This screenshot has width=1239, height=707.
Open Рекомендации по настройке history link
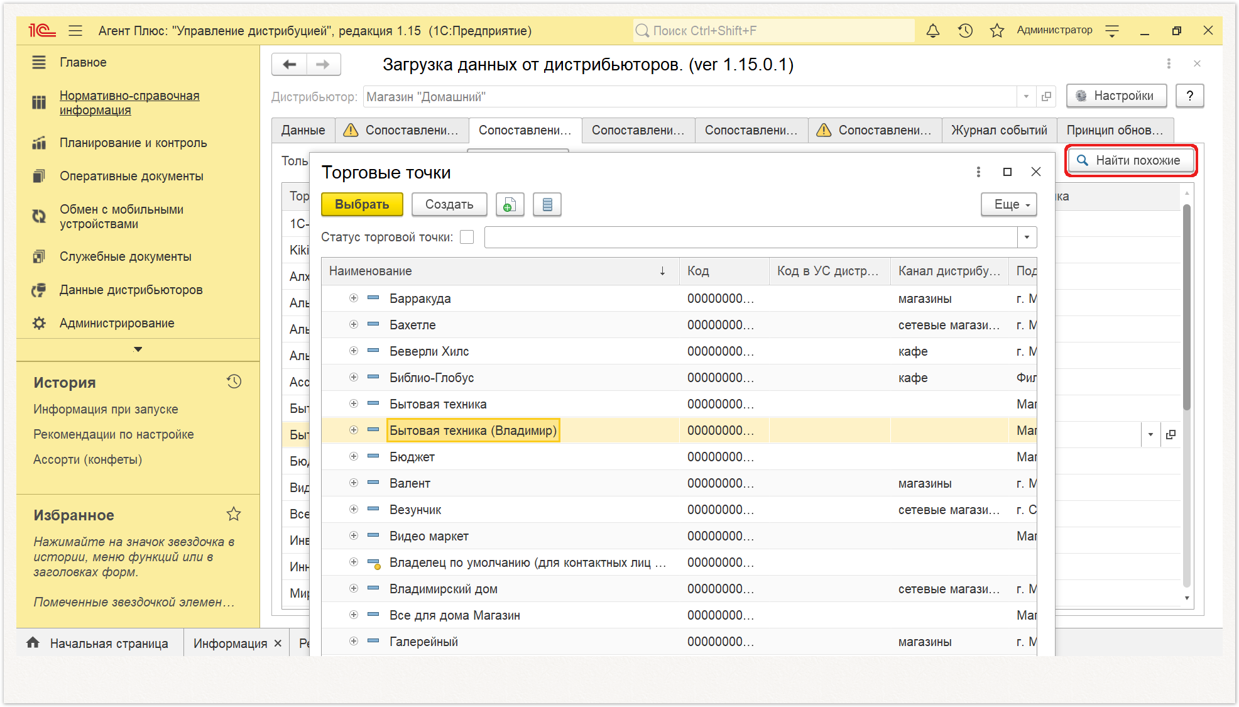point(114,434)
